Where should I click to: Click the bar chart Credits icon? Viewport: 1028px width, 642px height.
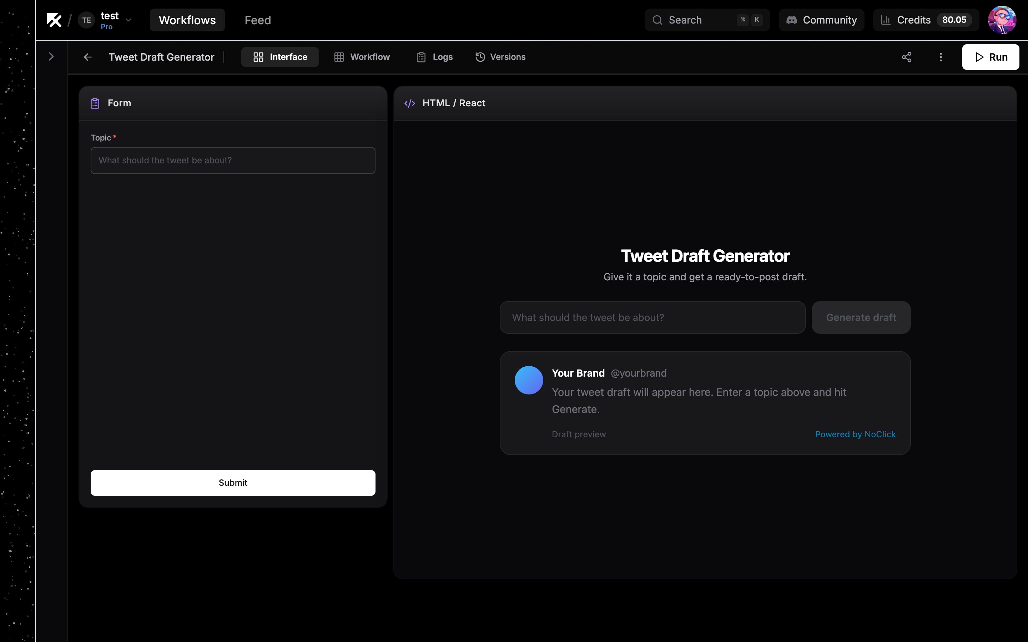pos(886,20)
